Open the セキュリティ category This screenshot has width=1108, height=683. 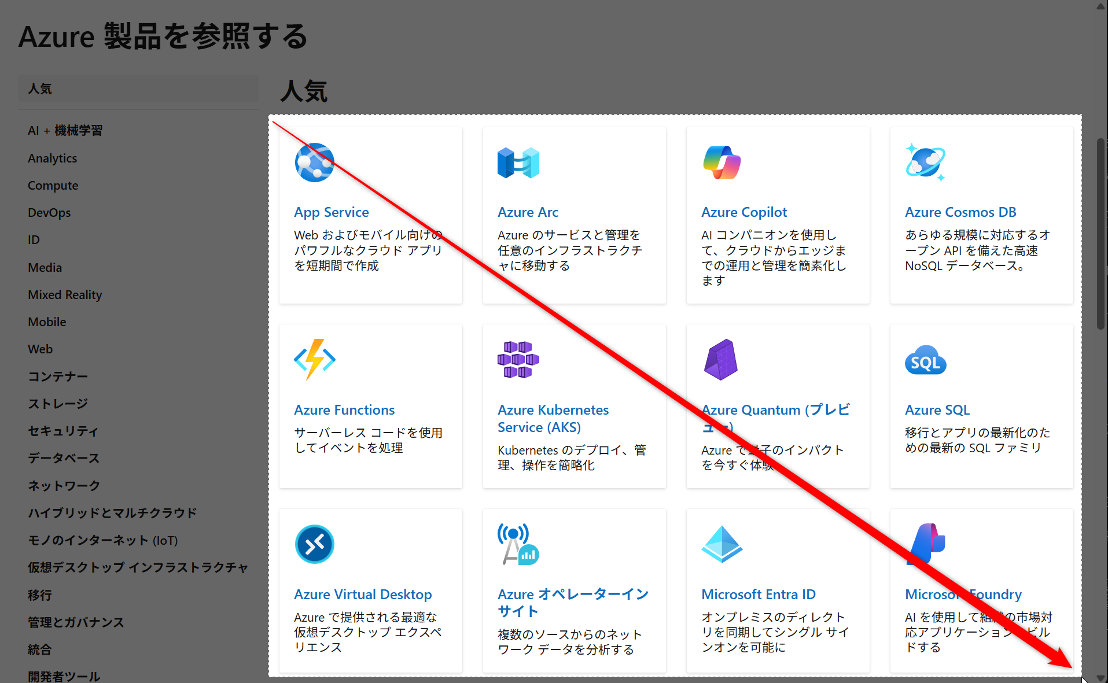(x=62, y=431)
